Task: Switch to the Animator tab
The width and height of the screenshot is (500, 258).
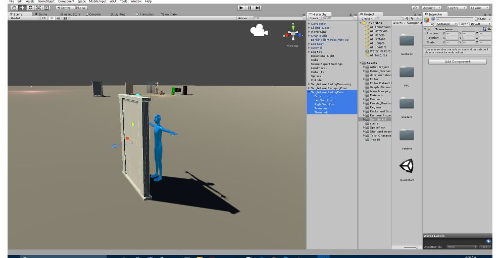Action: point(169,14)
